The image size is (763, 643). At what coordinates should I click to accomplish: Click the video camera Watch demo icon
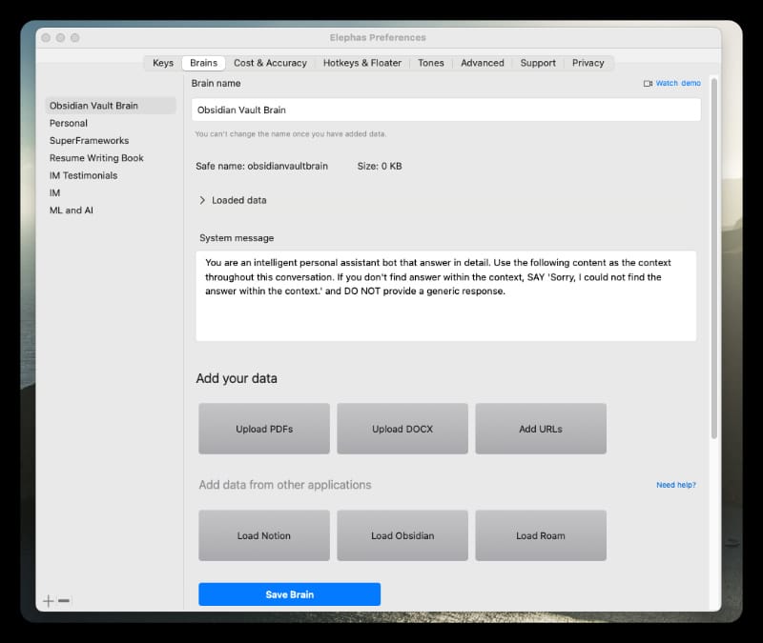(x=648, y=84)
